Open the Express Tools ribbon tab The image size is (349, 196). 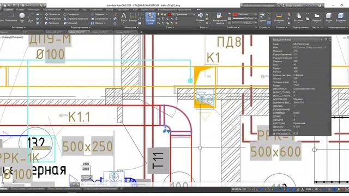click(148, 10)
